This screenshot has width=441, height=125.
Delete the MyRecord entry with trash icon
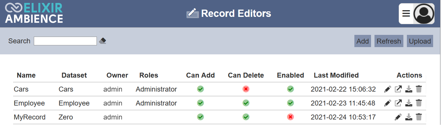tap(419, 117)
